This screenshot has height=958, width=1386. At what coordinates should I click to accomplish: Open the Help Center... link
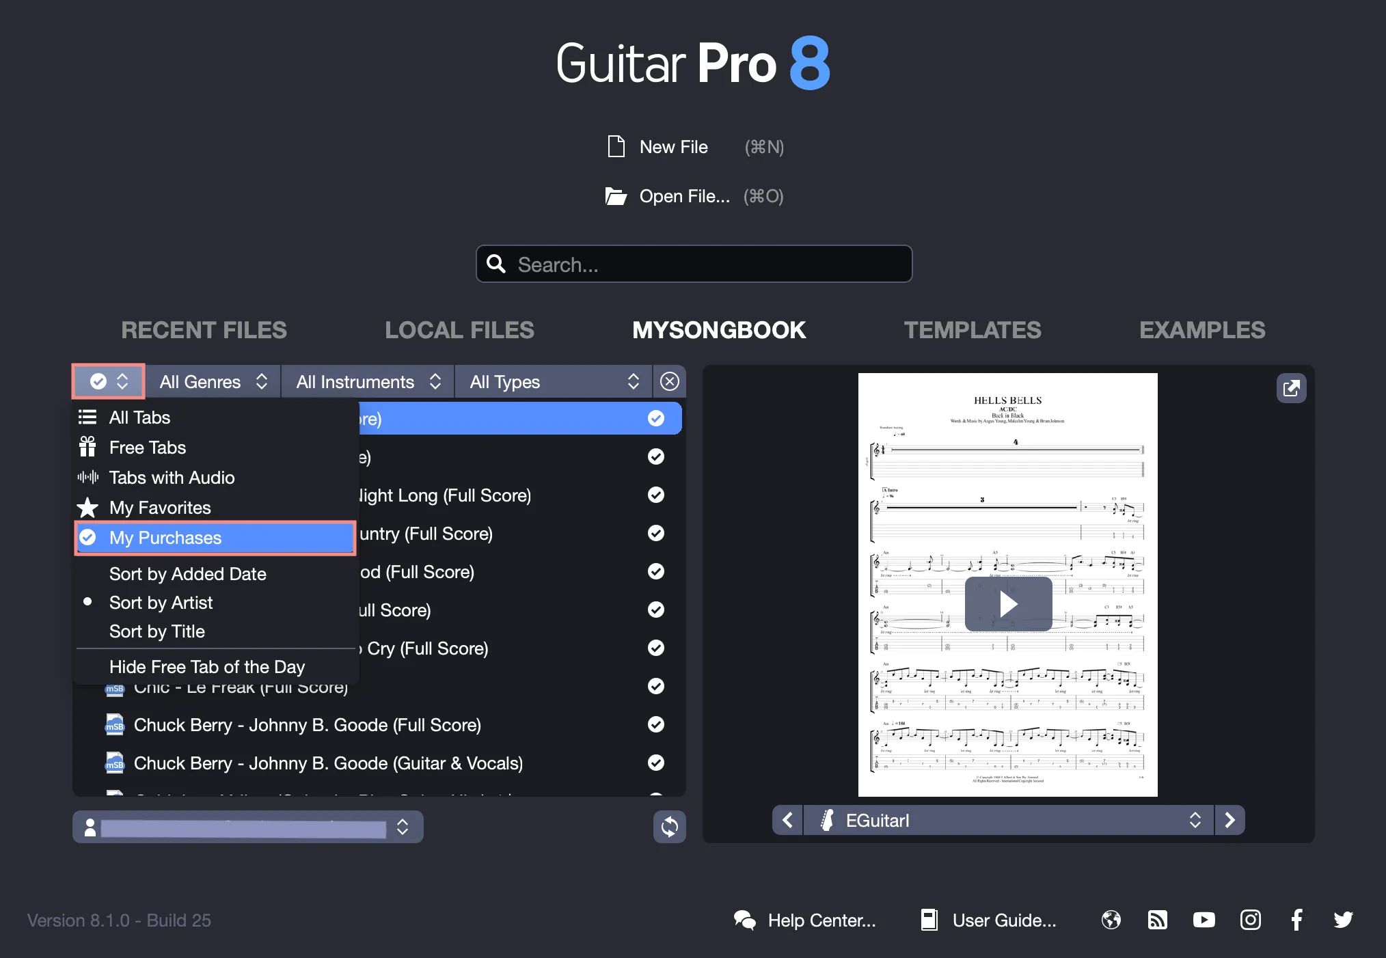pos(821,920)
